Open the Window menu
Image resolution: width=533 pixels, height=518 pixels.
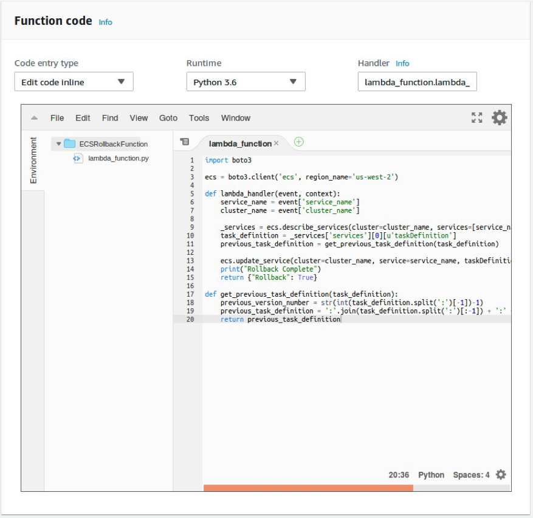coord(236,118)
